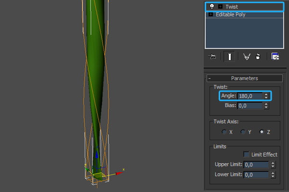Click the Pin Stack icon

211,57
